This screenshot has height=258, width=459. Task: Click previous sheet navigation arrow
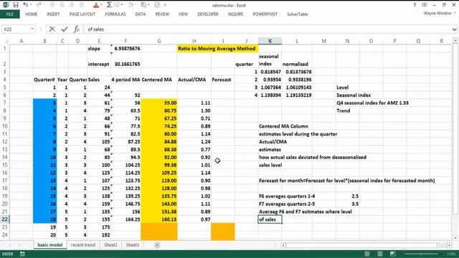click(x=10, y=245)
